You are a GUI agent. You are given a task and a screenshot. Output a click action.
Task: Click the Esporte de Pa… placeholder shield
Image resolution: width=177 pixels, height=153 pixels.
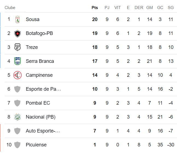(x=17, y=89)
